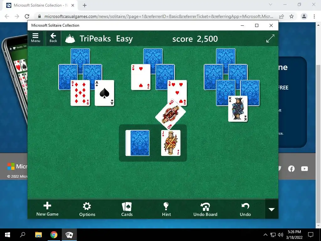
Task: Open File Explorer from taskbar
Action: click(38, 235)
